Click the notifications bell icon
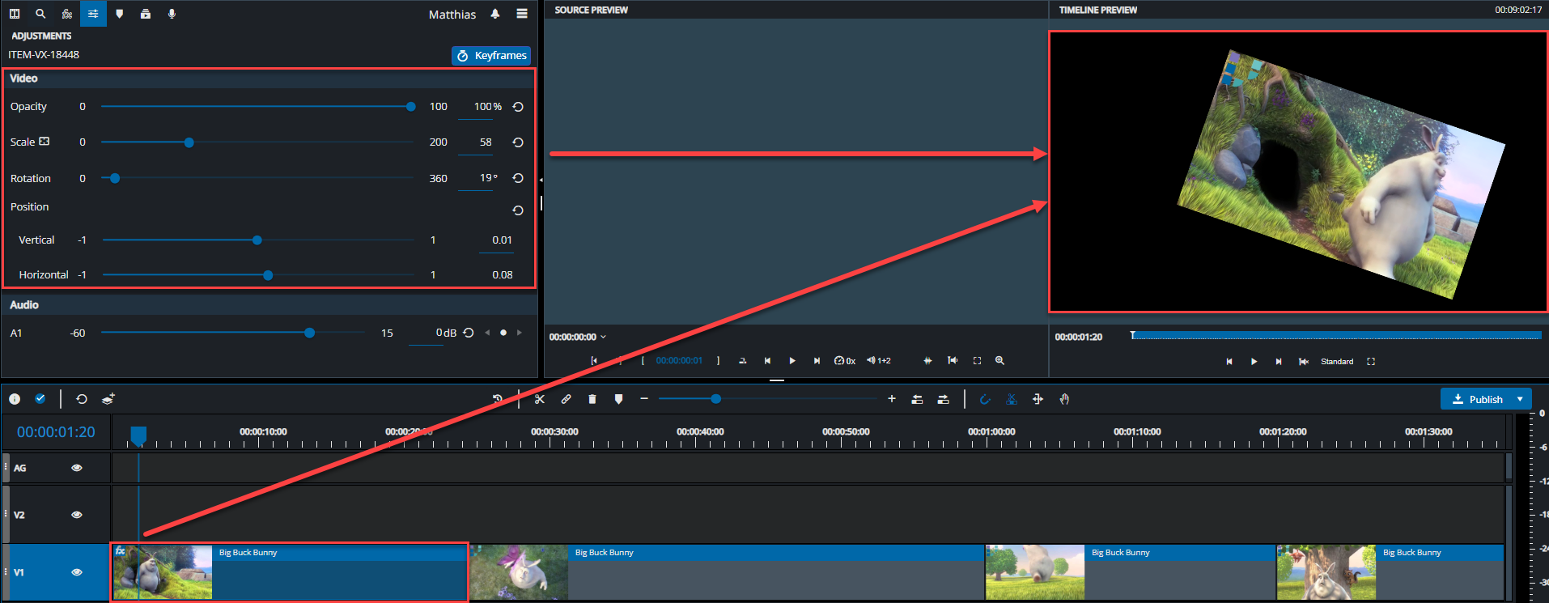Viewport: 1549px width, 603px height. coord(495,14)
